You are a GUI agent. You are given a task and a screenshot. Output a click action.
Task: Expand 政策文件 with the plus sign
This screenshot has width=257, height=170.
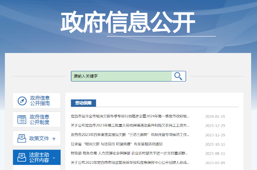[54, 139]
